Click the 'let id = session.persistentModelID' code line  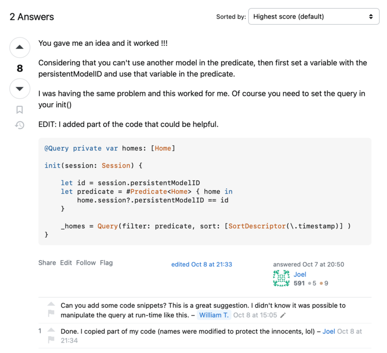coord(131,183)
